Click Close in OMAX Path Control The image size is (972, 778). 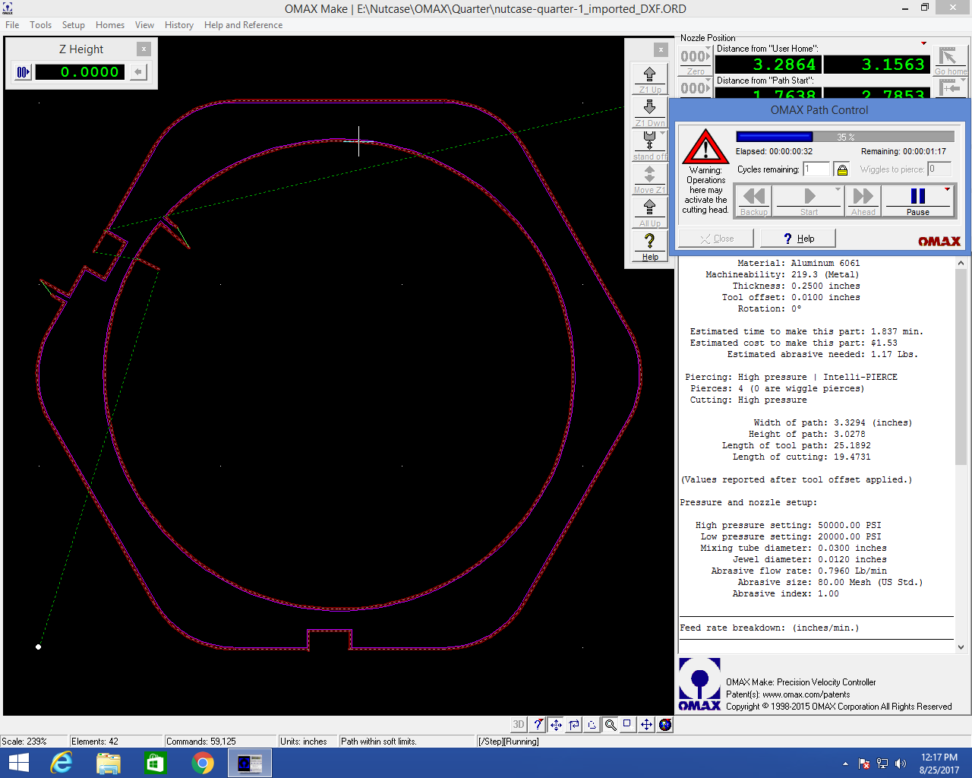point(716,239)
